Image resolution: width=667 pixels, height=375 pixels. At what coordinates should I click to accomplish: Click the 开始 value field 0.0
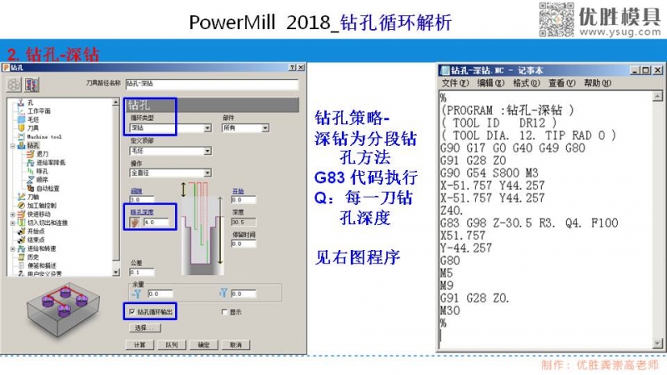(x=243, y=200)
